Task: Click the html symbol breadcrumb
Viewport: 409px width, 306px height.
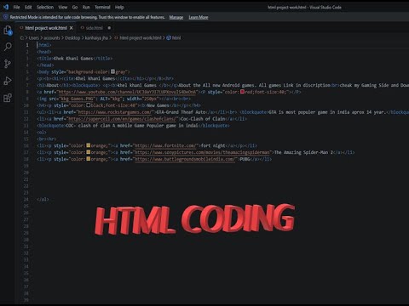Action: (174, 37)
